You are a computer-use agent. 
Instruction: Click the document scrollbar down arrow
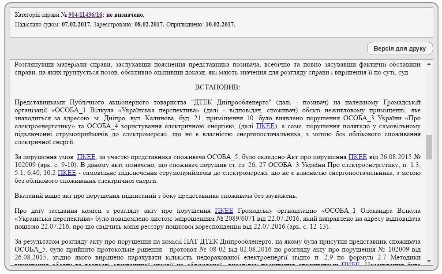429,261
